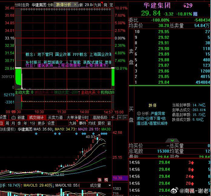
Task: Click the 12.60 low price label
Action: pos(60,175)
